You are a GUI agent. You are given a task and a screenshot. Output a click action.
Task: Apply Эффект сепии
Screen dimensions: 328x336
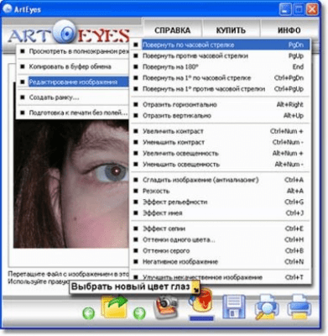[x=221, y=228]
